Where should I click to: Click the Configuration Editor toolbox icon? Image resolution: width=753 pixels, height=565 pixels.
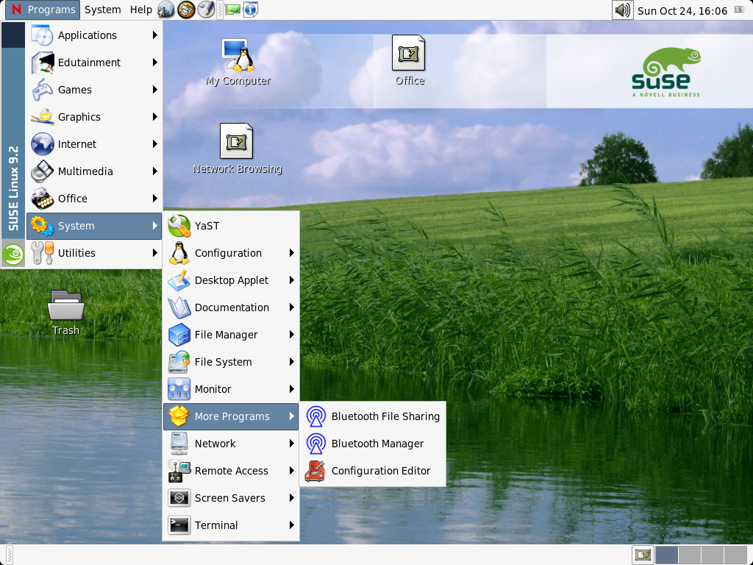(316, 471)
